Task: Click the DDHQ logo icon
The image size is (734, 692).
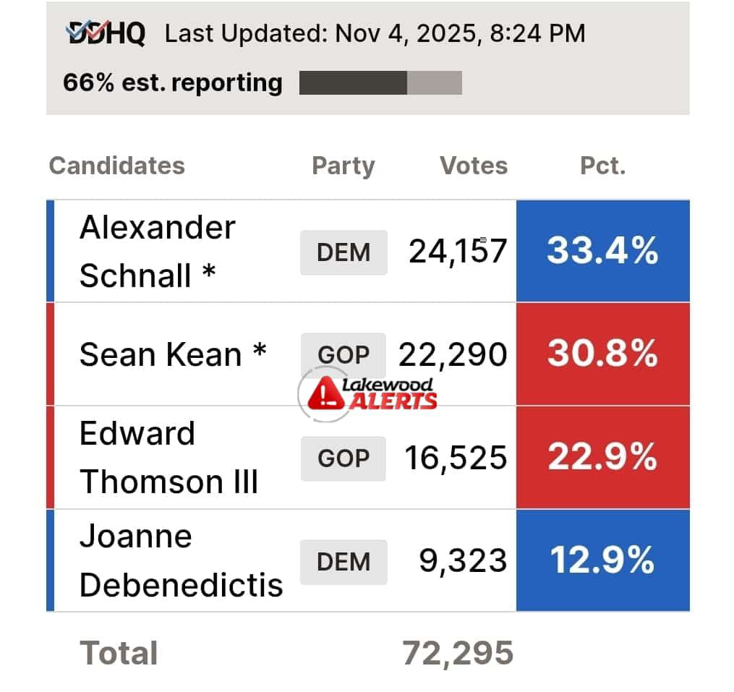Action: (x=105, y=33)
